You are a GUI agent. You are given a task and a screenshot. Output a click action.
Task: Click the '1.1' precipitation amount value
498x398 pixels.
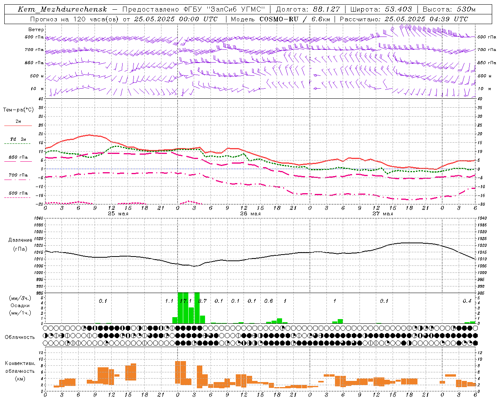pos(169,301)
